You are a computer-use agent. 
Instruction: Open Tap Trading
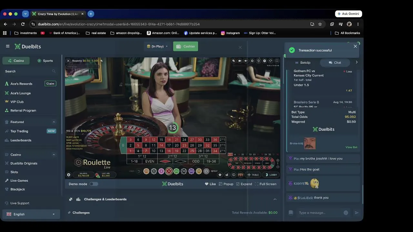(19, 131)
